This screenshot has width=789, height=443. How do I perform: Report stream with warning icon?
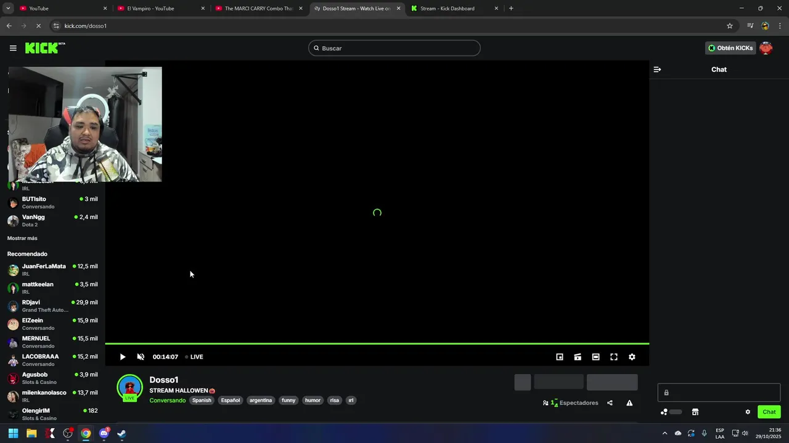coord(629,403)
